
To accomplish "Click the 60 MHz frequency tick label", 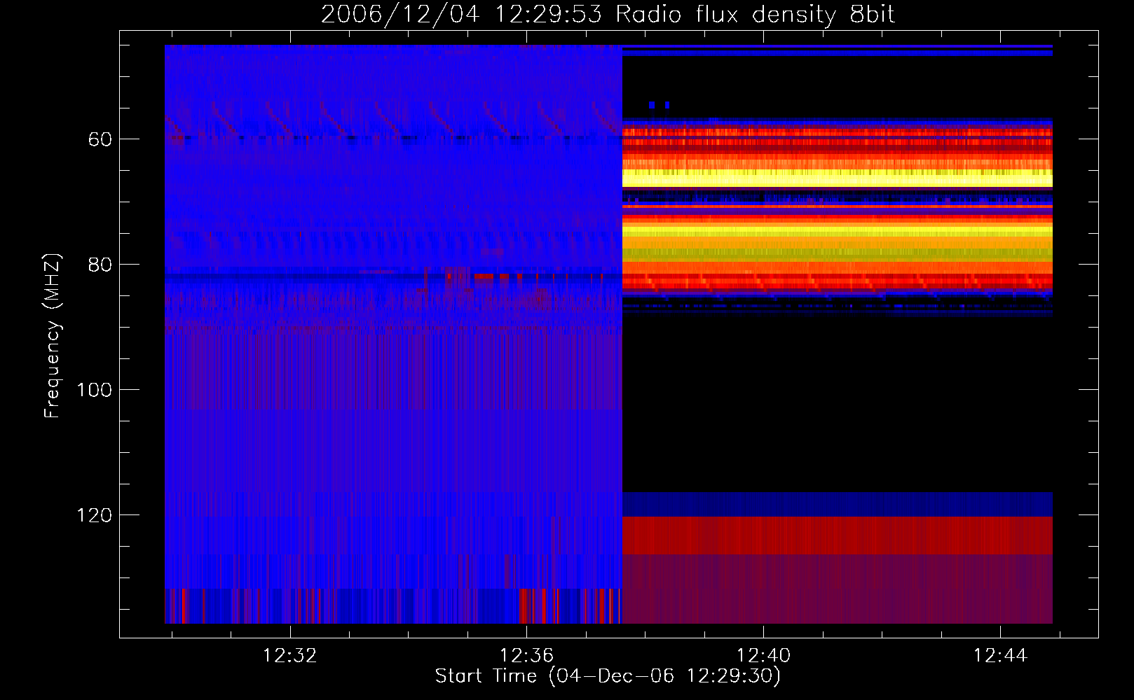I will point(100,139).
